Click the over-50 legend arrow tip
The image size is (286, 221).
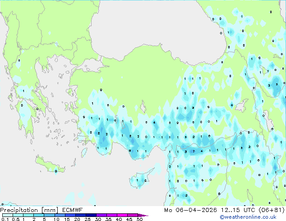[143, 215]
